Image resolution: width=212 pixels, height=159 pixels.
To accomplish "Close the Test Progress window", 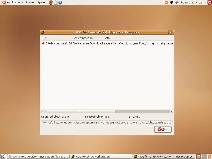I will click(x=171, y=32).
